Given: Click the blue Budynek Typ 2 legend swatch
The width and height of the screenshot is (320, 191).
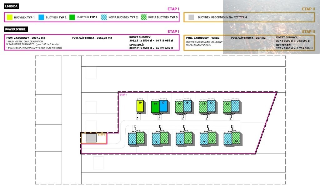Looking at the screenshot, I should tap(41, 17).
